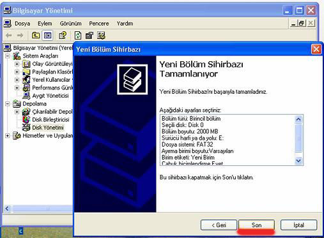Image resolution: width=324 pixels, height=238 pixels.
Task: Click the Refresh toolbar icon
Action: click(78, 35)
